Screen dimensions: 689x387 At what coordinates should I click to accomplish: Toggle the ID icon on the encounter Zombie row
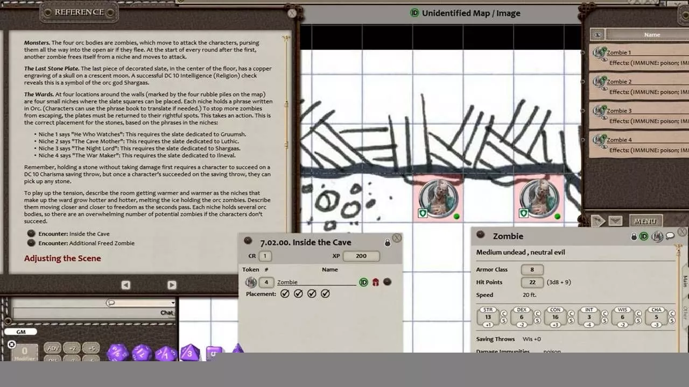tap(363, 282)
